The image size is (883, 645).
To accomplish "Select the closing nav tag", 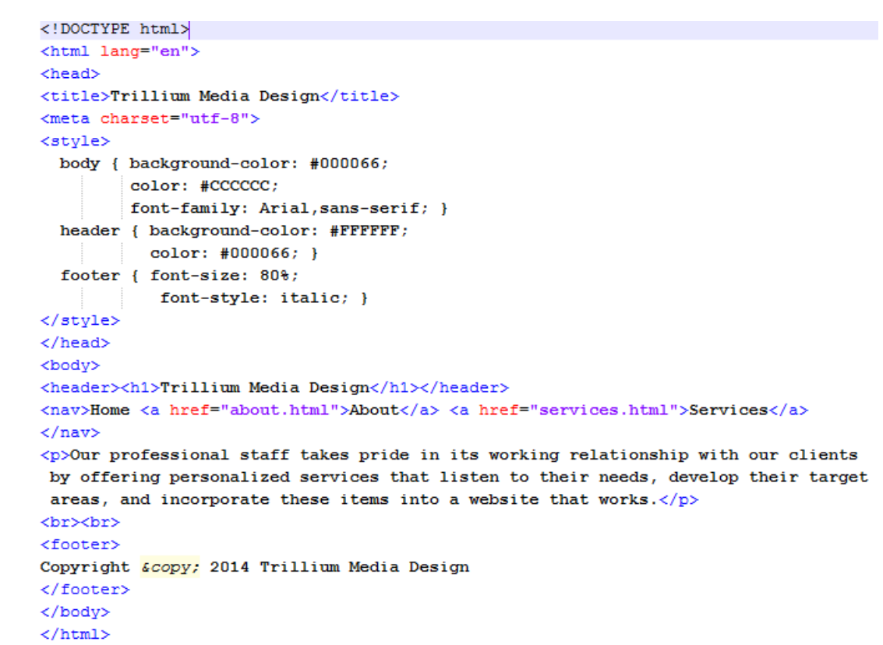I will (x=70, y=433).
